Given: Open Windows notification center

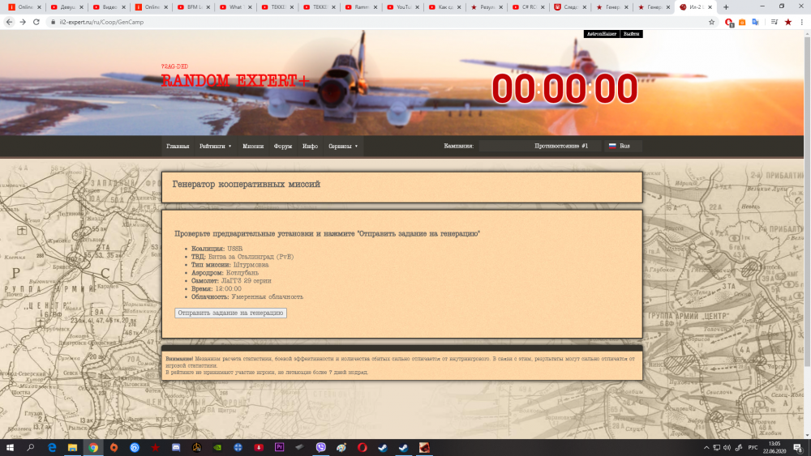Looking at the screenshot, I should [798, 448].
